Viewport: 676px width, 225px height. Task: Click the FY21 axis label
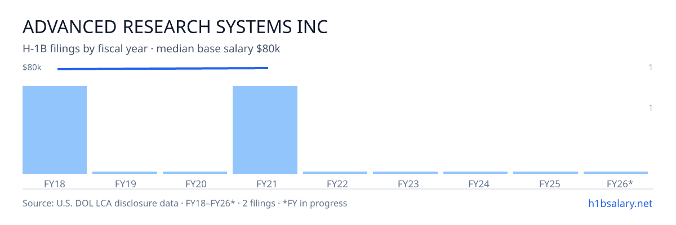pos(265,184)
